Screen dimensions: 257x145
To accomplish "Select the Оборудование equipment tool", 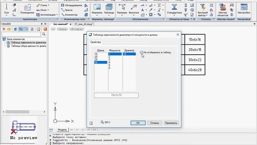I will pos(71,5).
